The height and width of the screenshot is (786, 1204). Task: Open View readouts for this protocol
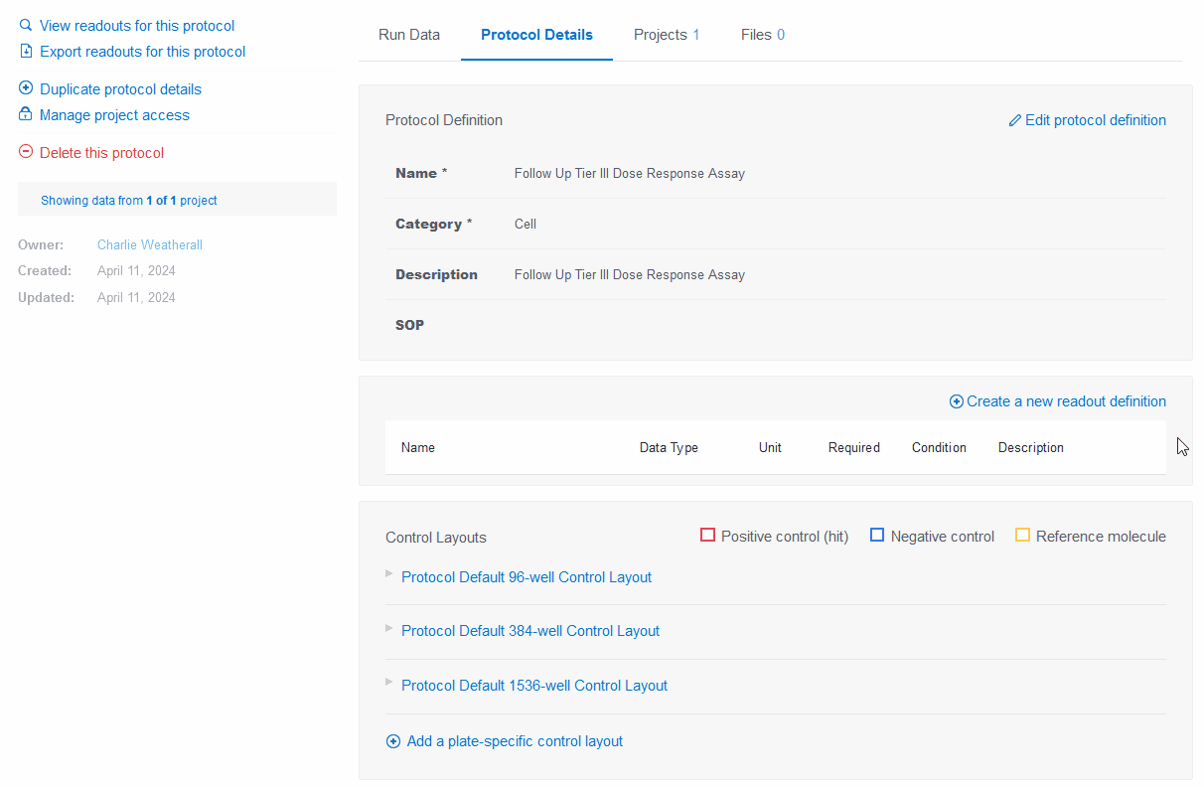(137, 26)
